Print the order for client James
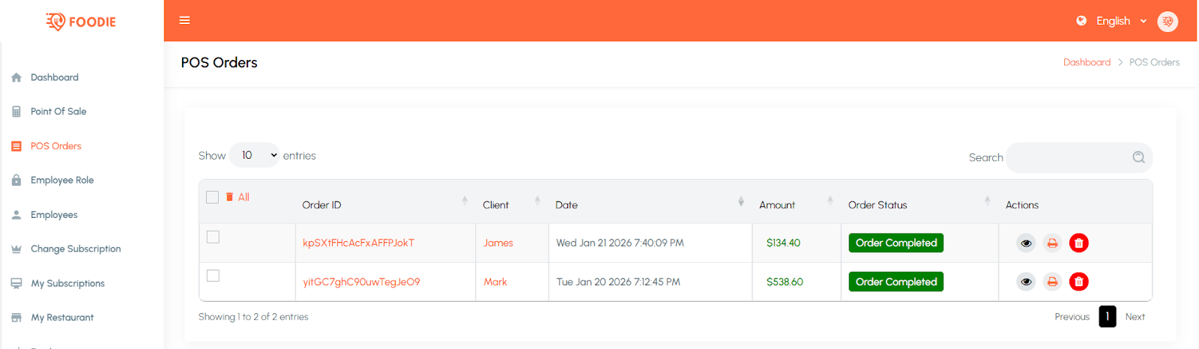The width and height of the screenshot is (1199, 349). (x=1052, y=243)
